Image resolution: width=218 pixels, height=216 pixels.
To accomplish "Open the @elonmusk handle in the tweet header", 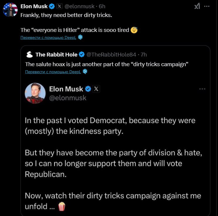I will click(79, 6).
